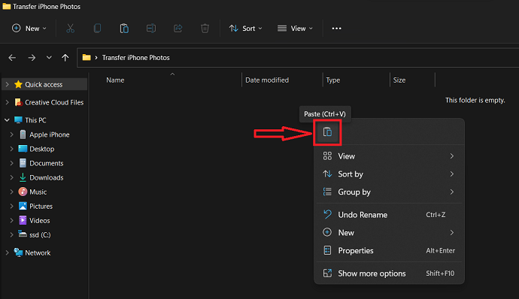This screenshot has width=519, height=299.
Task: Go up one folder level arrow
Action: [65, 58]
